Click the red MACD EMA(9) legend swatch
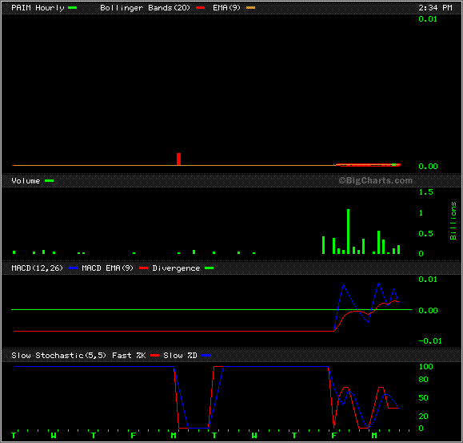The width and height of the screenshot is (463, 443). (x=143, y=268)
